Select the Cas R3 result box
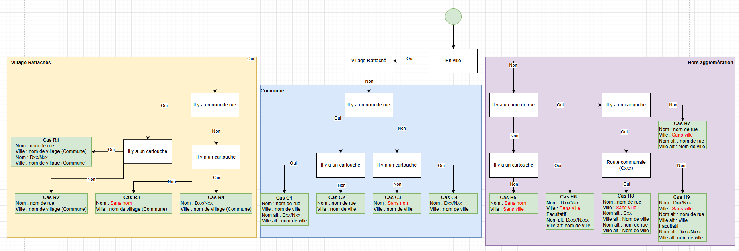This screenshot has height=251, width=739. (x=133, y=203)
